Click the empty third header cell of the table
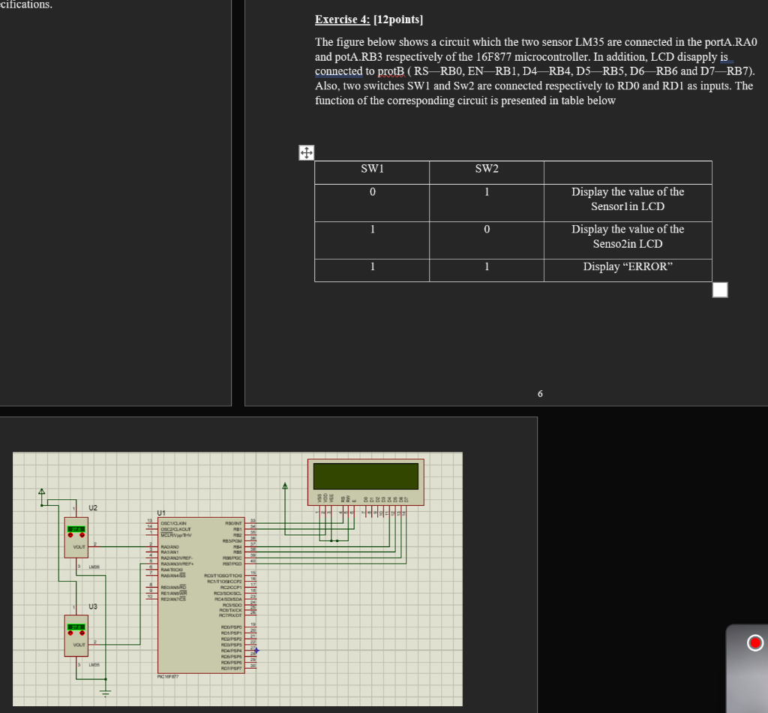Viewport: 768px width, 713px height. pos(628,173)
